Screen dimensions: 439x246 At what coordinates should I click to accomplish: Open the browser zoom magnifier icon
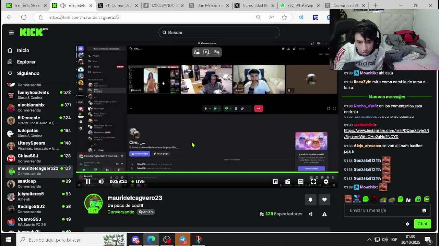[258, 17]
